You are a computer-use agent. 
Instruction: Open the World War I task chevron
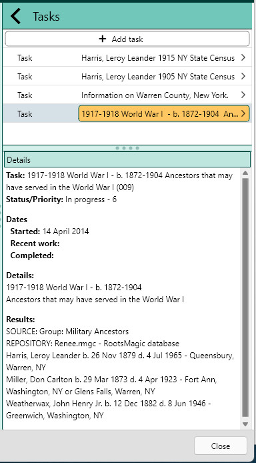[x=243, y=113]
